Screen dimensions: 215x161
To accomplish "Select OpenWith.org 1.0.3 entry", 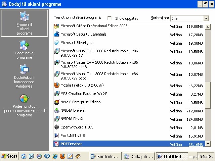I will click(77, 127).
